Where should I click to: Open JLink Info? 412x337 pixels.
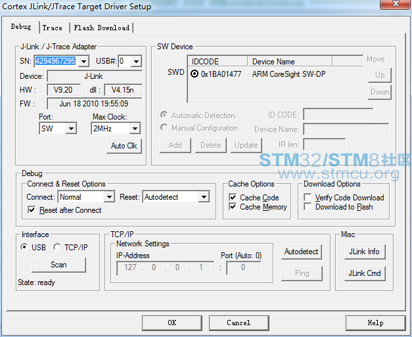(x=365, y=252)
